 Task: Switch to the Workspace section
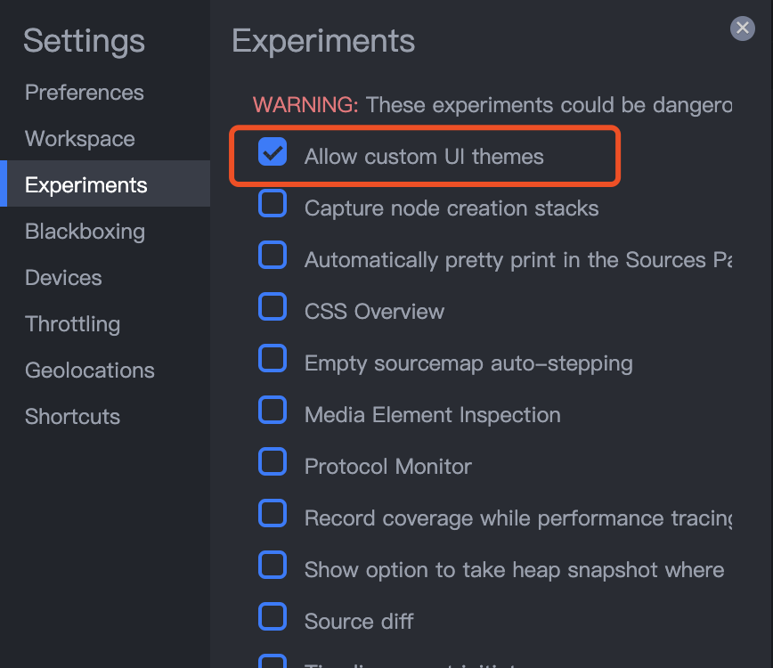tap(79, 138)
